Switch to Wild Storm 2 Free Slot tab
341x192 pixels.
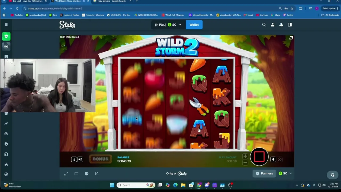tap(69, 1)
